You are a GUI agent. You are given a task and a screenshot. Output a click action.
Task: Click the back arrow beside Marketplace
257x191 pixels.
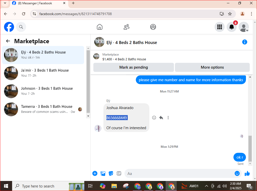(8, 41)
